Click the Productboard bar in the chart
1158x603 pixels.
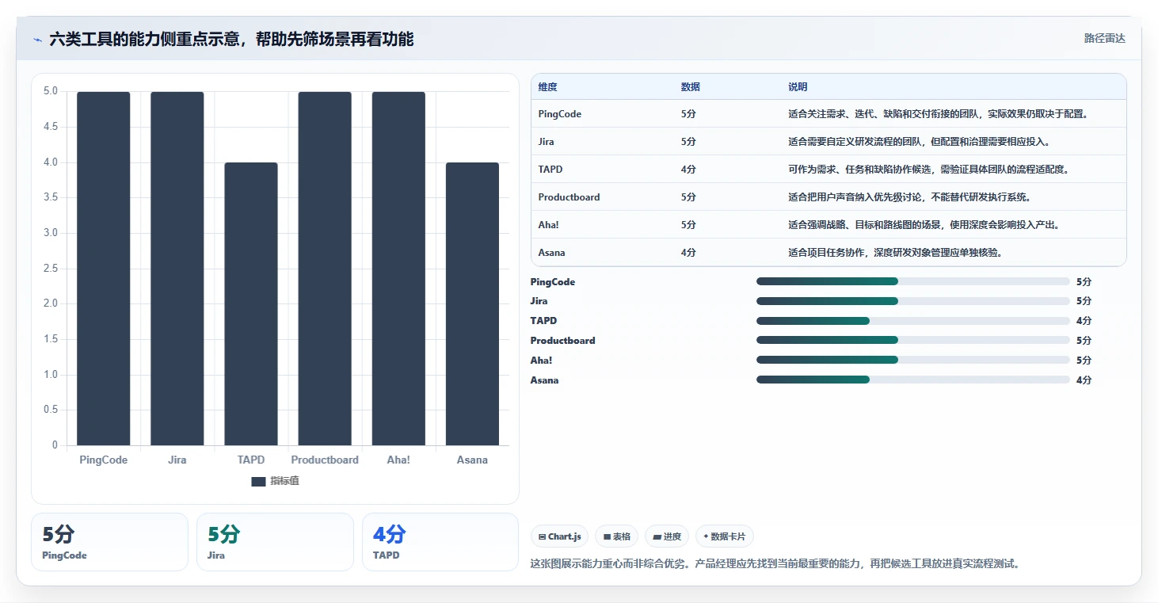[x=325, y=269]
